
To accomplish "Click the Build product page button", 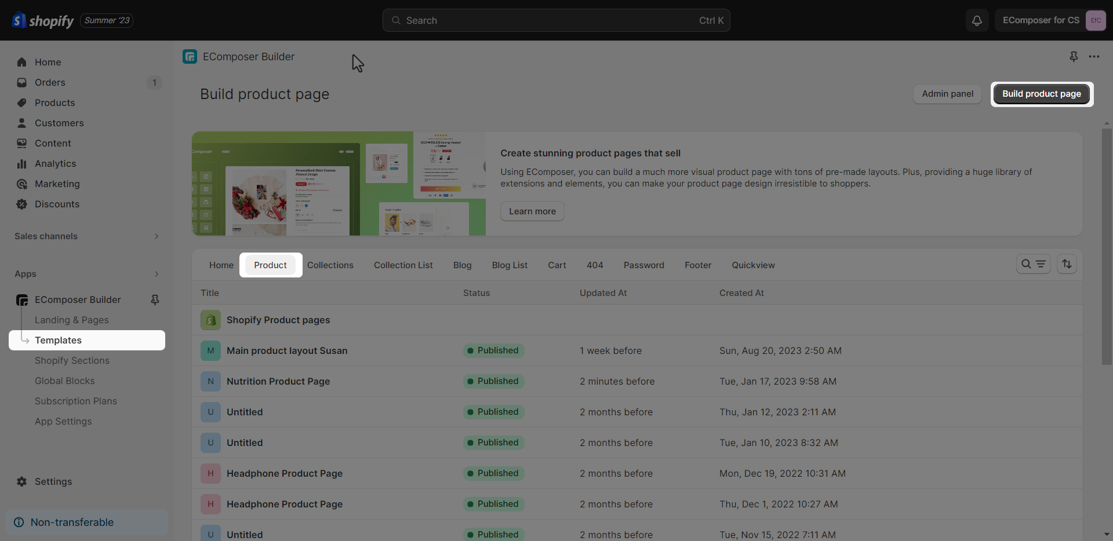I will tap(1042, 94).
